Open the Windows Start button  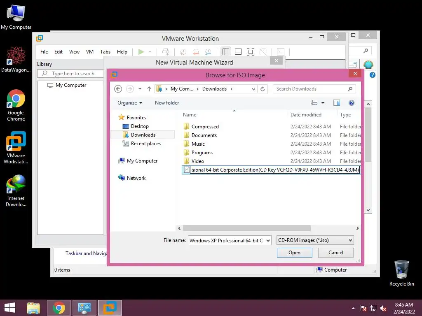click(x=10, y=308)
